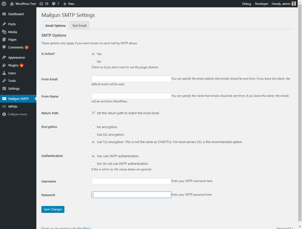The image size is (302, 229).
Task: Click the WordPress logo icon
Action: 4,4
